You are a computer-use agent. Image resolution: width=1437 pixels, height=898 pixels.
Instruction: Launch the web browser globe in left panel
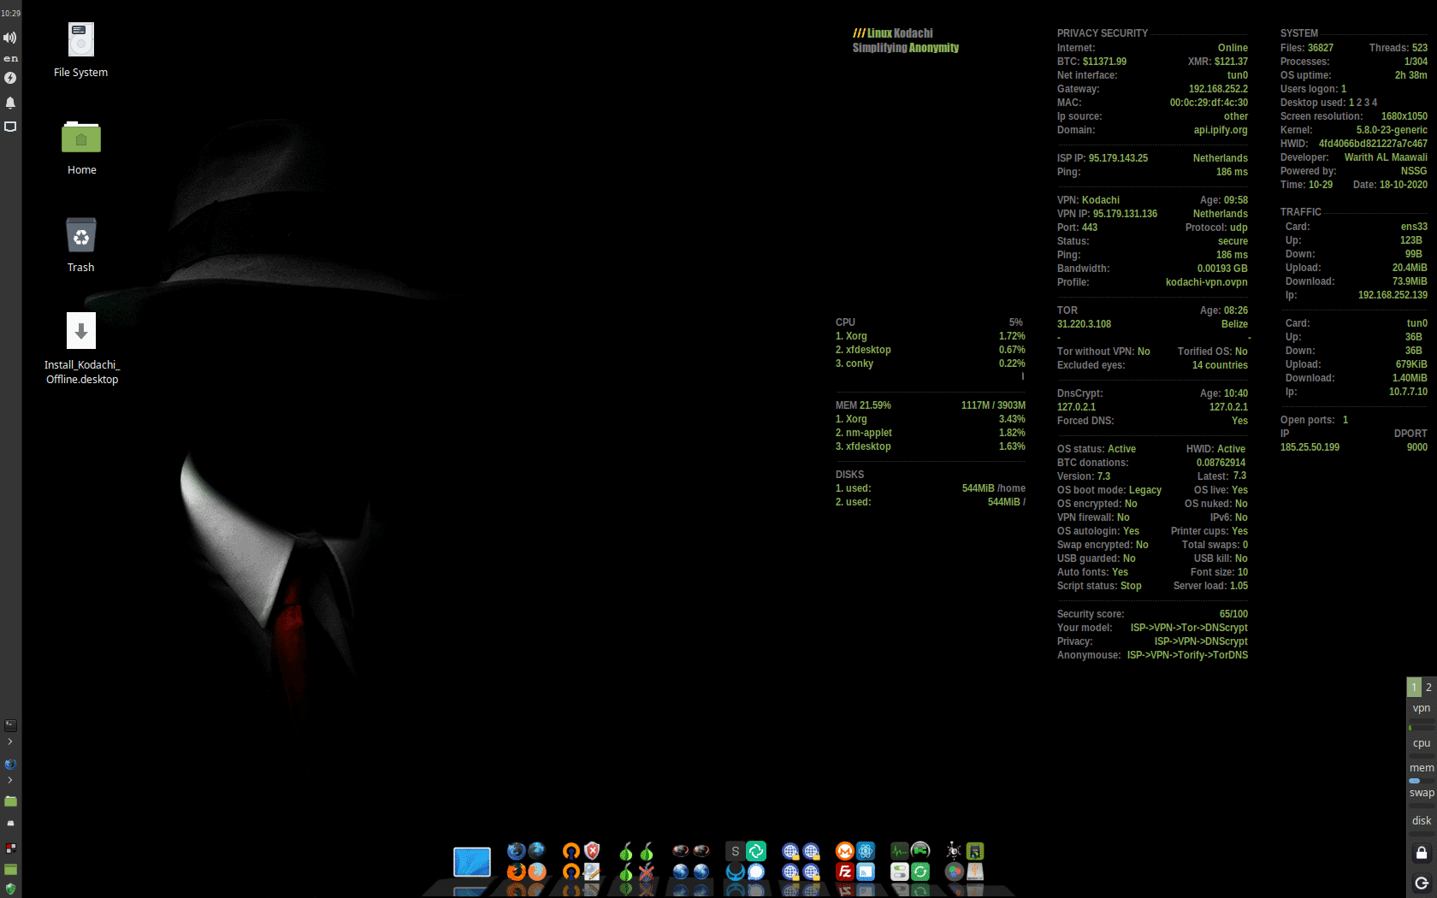(10, 764)
